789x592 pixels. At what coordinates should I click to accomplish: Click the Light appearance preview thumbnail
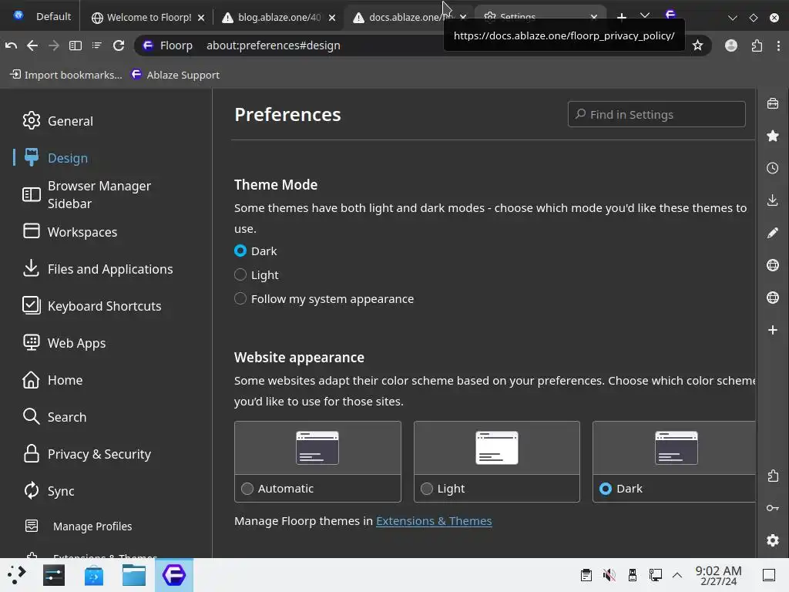pos(497,448)
